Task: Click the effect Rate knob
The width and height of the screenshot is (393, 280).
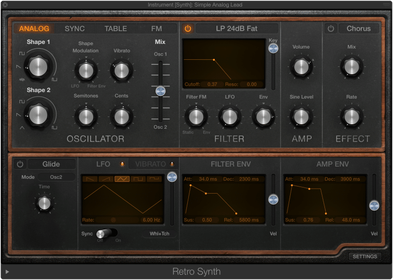Action: click(352, 117)
